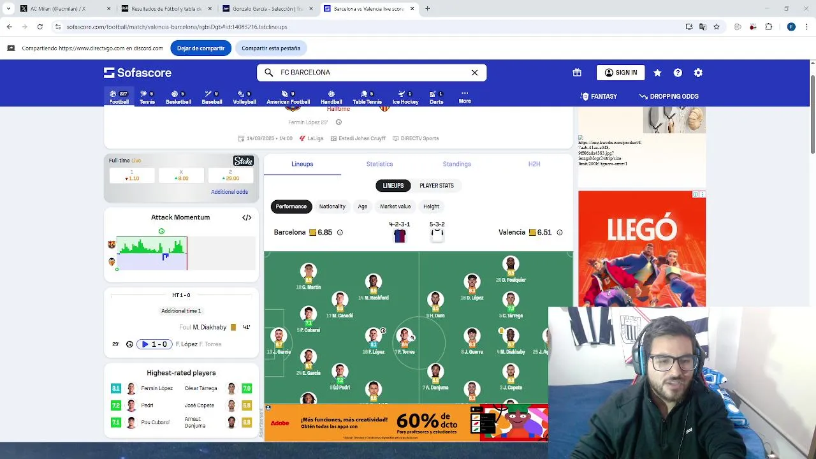Bookmark this page with star icon
The height and width of the screenshot is (459, 816).
(x=717, y=27)
